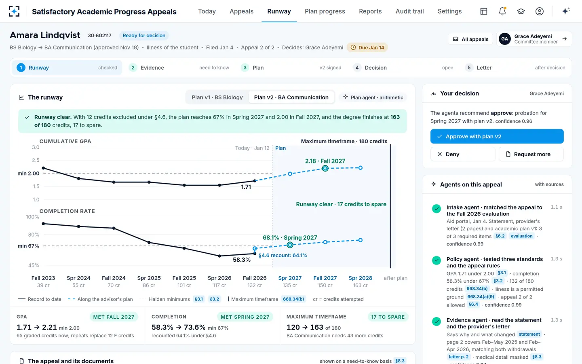Switch to Plan v1 · BS Biology

217,97
